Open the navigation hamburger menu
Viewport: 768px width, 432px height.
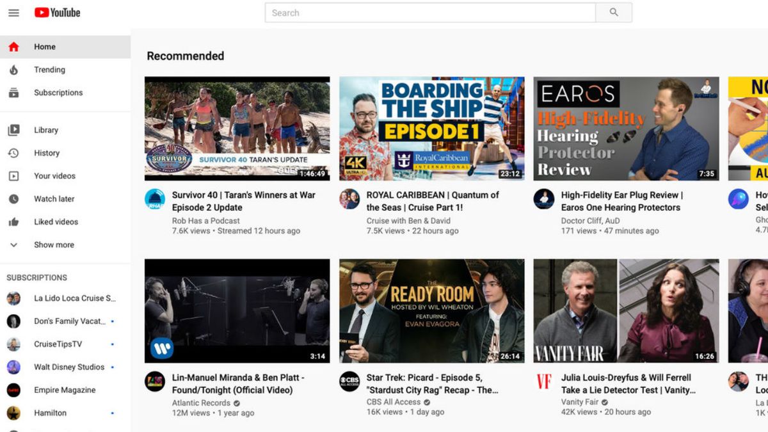click(13, 12)
